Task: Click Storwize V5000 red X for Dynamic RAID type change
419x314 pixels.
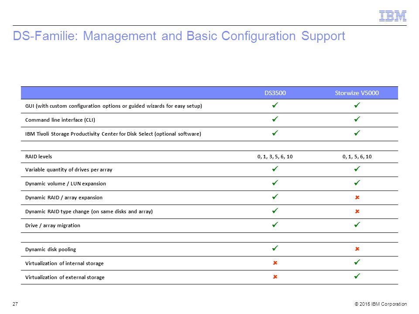Action: pyautogui.click(x=357, y=211)
